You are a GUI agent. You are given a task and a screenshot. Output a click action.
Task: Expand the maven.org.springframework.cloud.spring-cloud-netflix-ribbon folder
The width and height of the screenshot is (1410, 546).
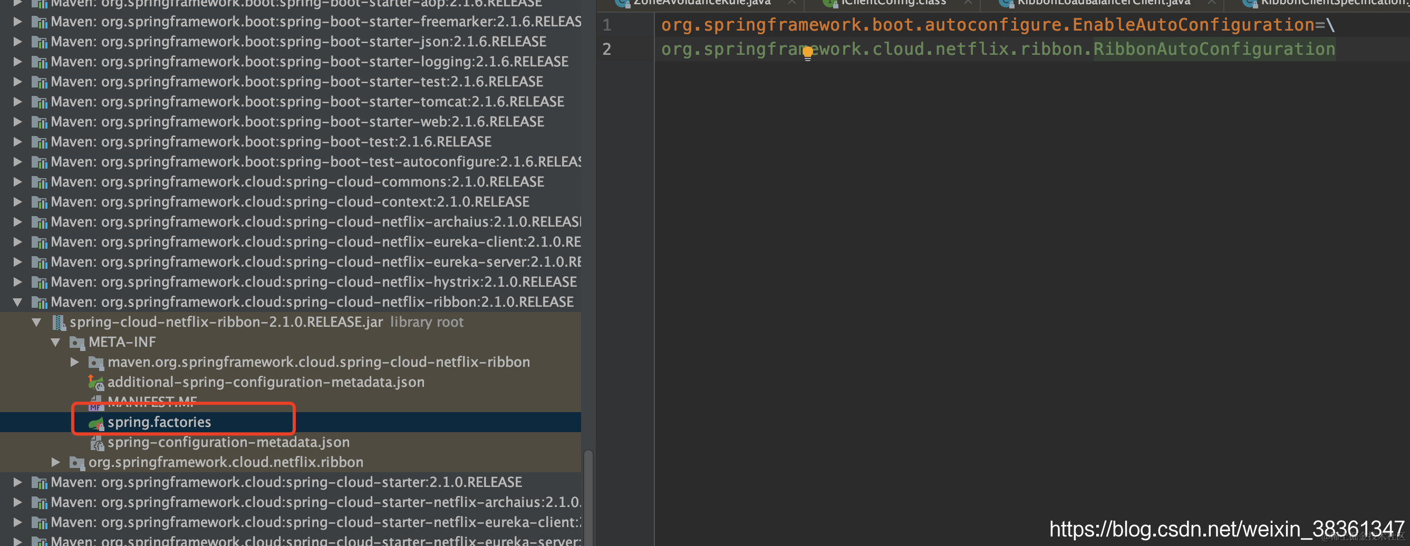tap(74, 362)
